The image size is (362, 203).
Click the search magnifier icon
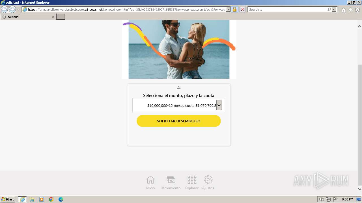(329, 9)
